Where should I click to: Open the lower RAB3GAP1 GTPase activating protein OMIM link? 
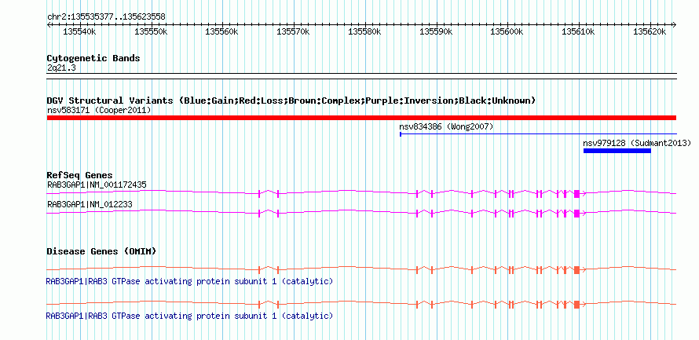pos(189,316)
